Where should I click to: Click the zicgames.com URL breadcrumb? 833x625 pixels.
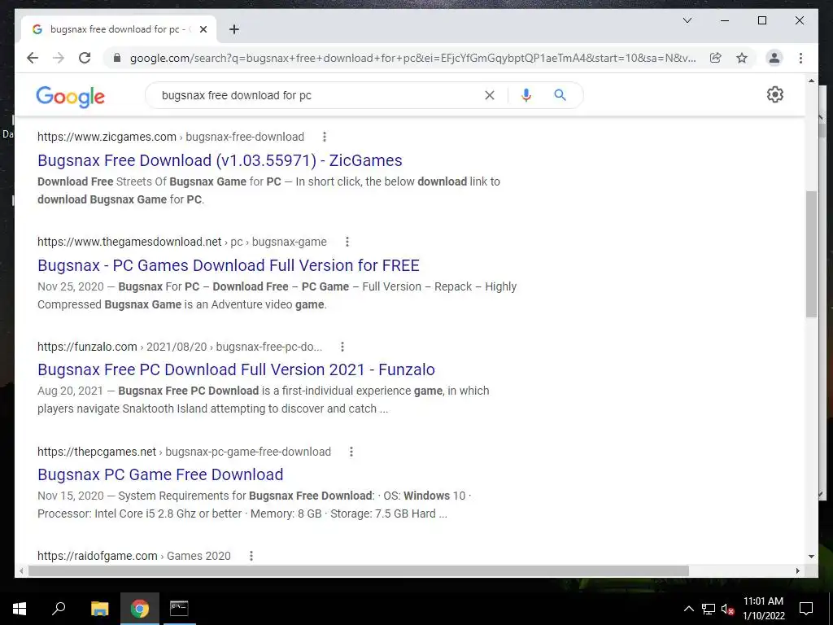tap(171, 137)
